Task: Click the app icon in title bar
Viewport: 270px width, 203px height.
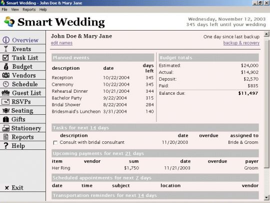Action: [3, 3]
